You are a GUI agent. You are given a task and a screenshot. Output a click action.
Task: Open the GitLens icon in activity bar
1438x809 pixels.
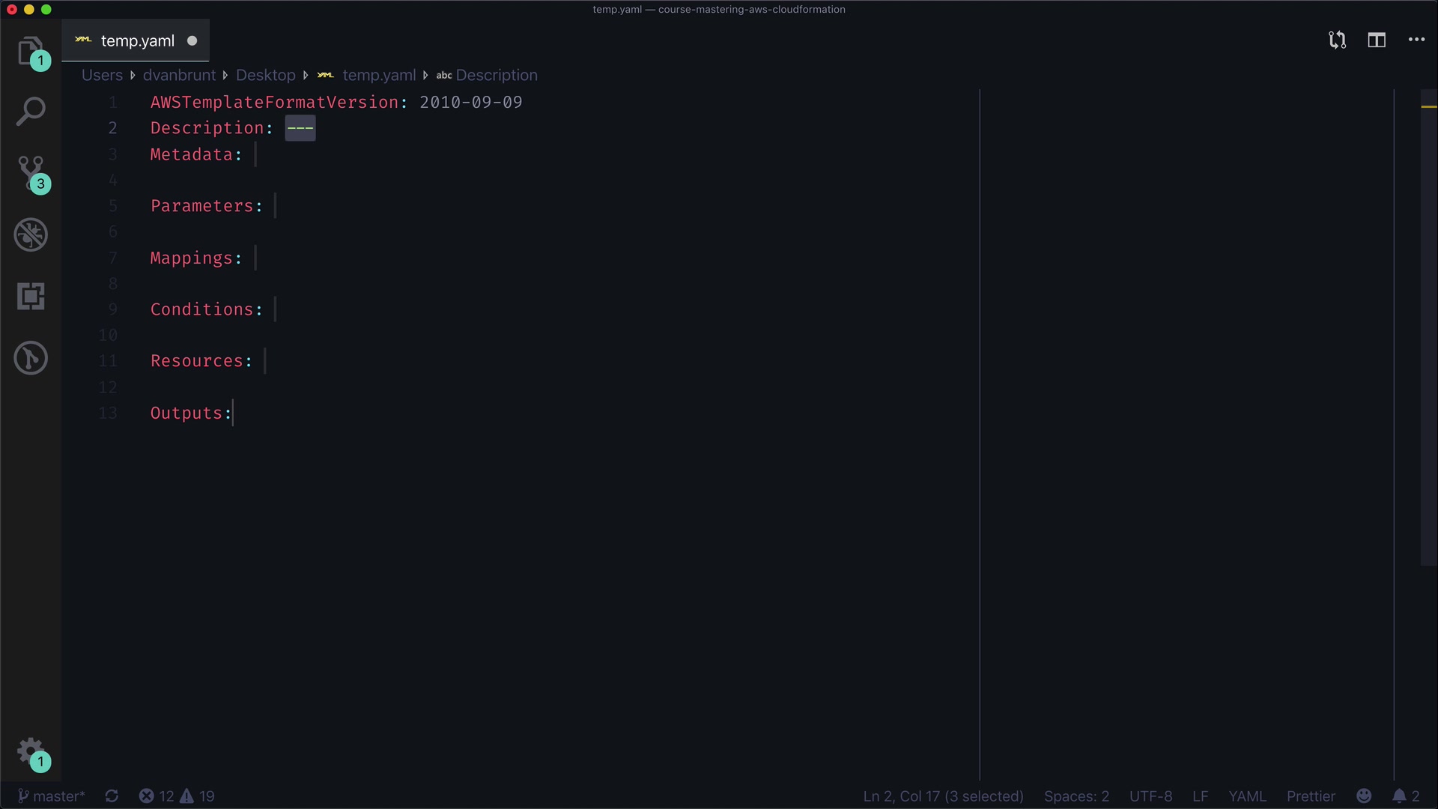(x=31, y=358)
